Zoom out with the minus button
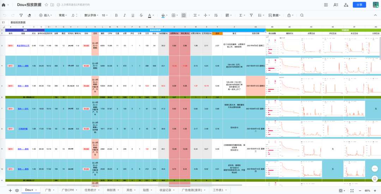381x194 pixels. pyautogui.click(x=360, y=190)
